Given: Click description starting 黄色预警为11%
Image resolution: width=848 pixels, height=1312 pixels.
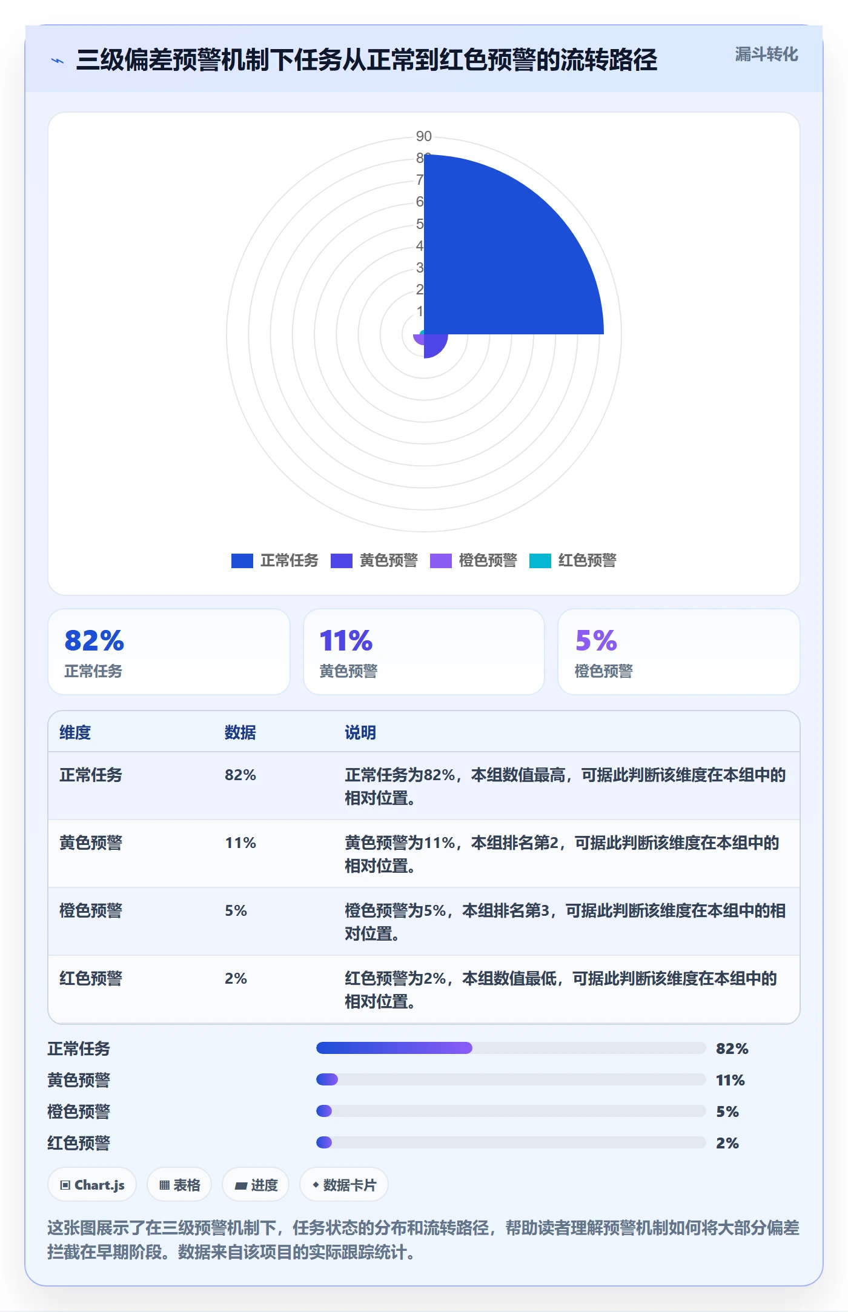Looking at the screenshot, I should (562, 854).
